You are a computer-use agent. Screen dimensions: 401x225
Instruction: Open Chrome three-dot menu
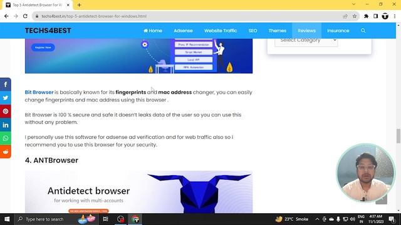[395, 16]
